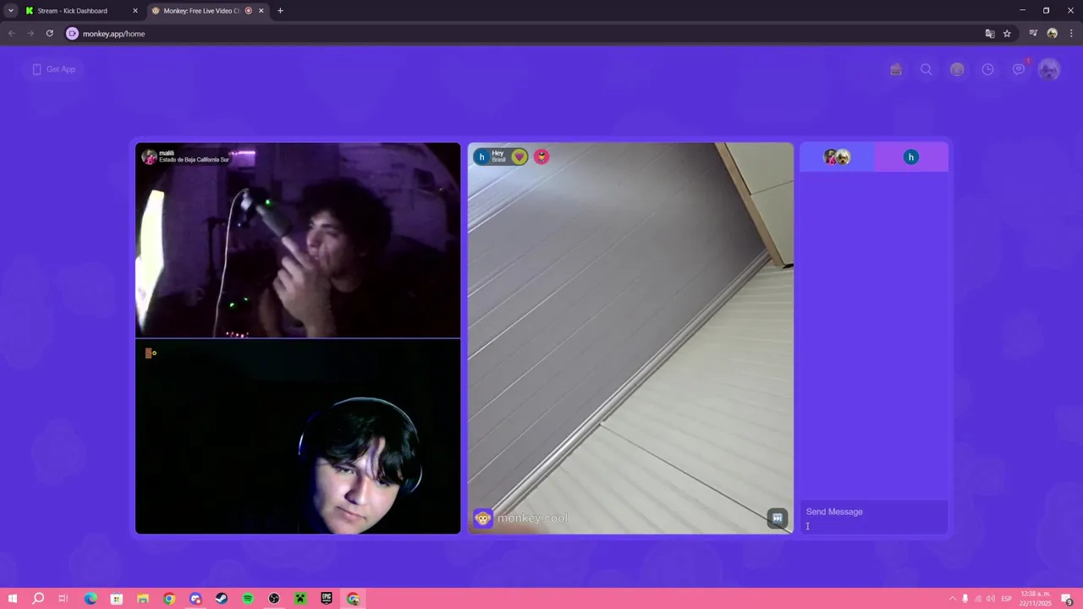This screenshot has height=609, width=1083.
Task: Bookmark this page with the star icon
Action: coord(1007,34)
